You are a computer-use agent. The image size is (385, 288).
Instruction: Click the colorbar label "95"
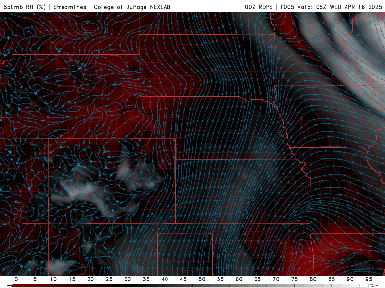tap(369, 279)
